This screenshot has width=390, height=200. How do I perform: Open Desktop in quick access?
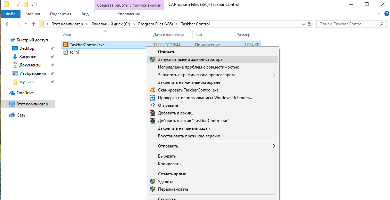pyautogui.click(x=23, y=48)
